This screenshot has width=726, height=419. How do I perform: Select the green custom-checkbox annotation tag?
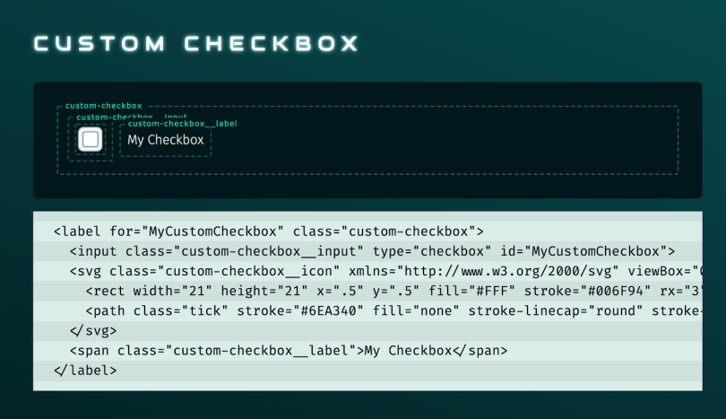(103, 106)
